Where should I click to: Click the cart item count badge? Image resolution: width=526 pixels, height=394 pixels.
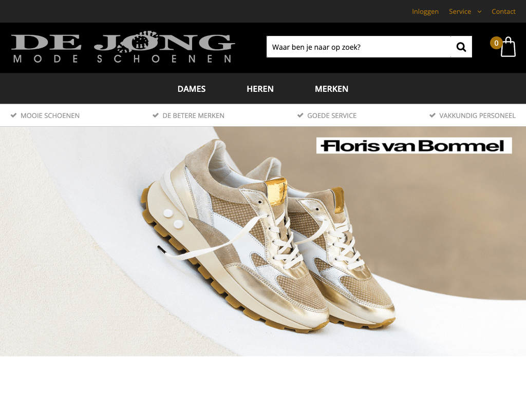[x=496, y=43]
